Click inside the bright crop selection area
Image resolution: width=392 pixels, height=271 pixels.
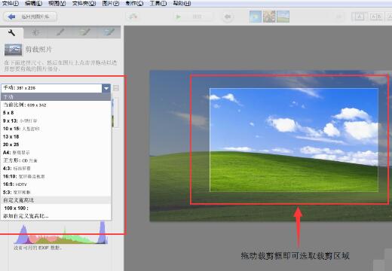point(294,140)
